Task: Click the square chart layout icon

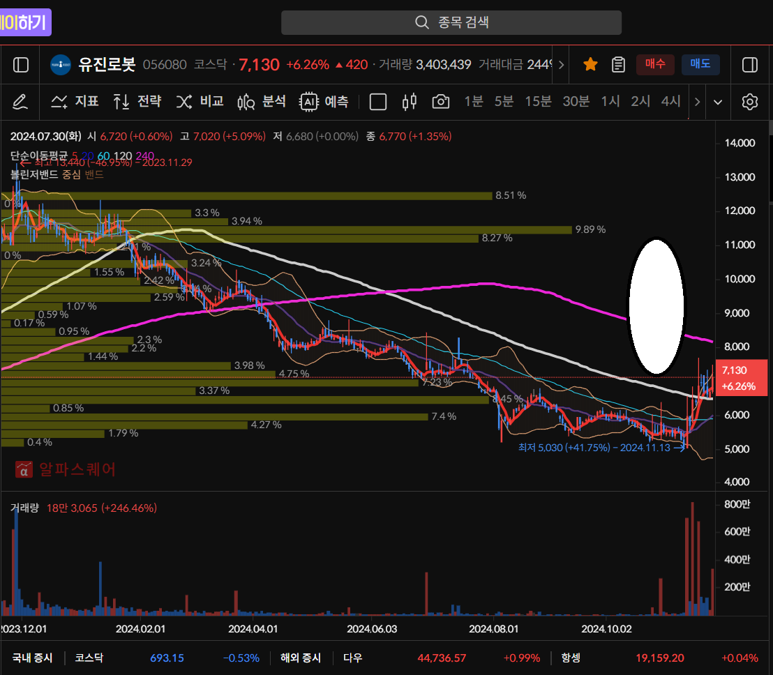Action: click(x=377, y=102)
